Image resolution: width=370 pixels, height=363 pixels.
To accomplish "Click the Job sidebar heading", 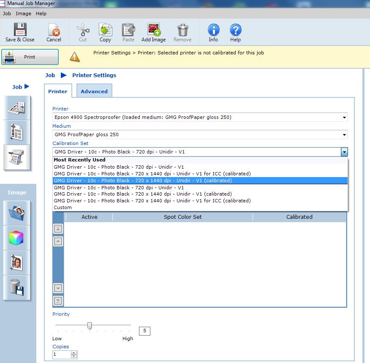I will pyautogui.click(x=17, y=87).
